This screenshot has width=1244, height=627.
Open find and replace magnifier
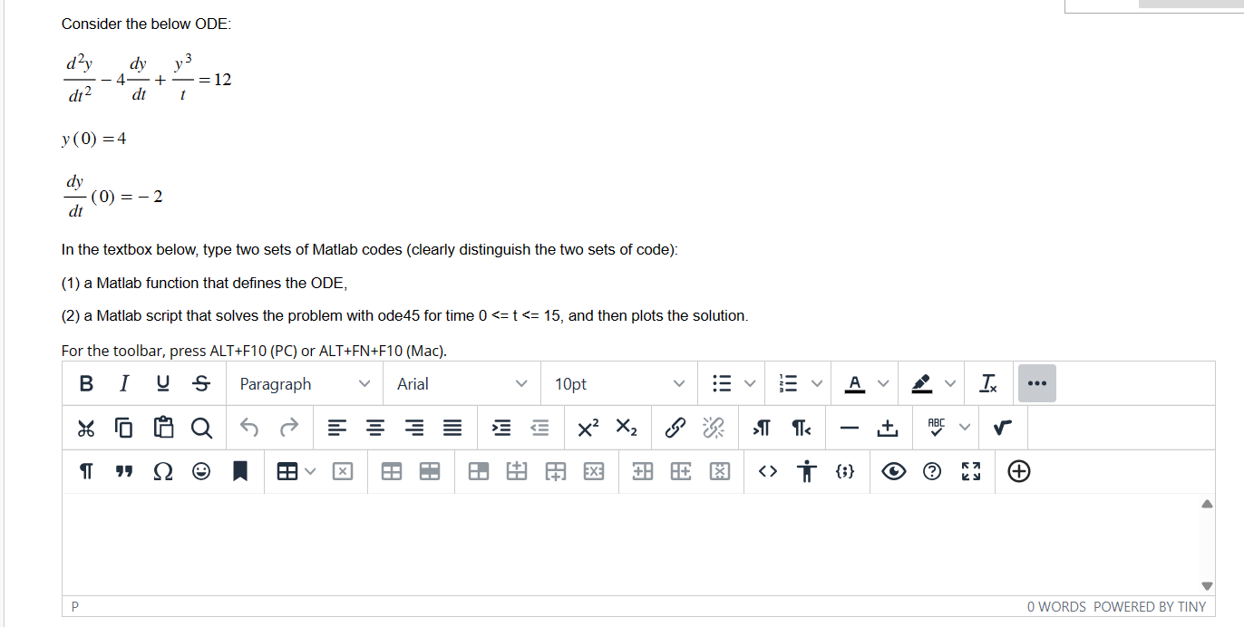(202, 428)
